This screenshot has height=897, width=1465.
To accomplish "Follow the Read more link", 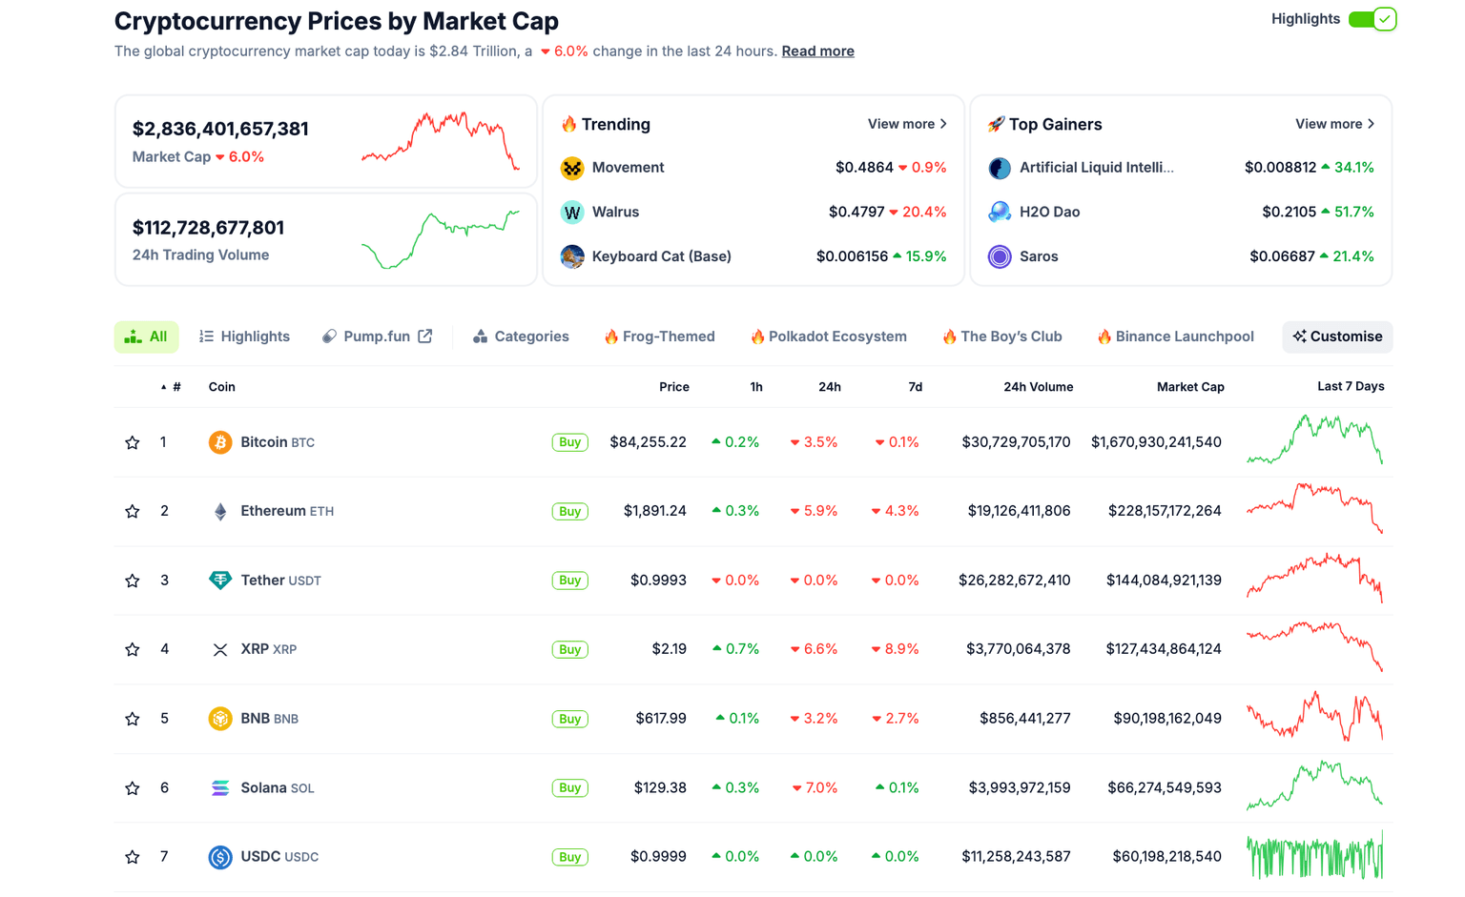I will [x=817, y=51].
